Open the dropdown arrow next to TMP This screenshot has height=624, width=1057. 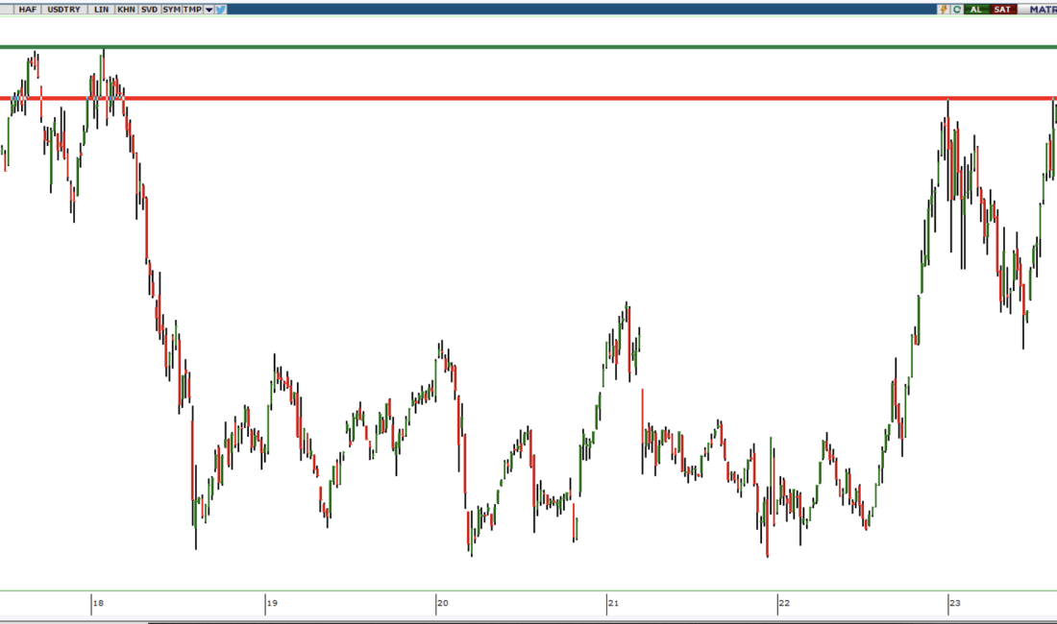click(209, 9)
